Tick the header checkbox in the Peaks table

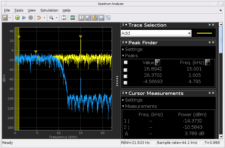tap(125, 62)
